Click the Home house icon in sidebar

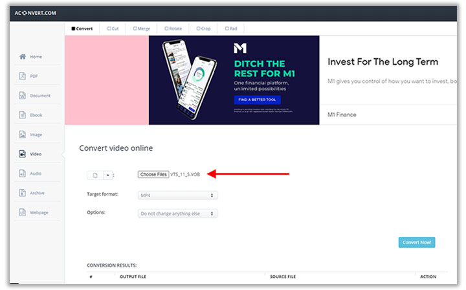click(x=23, y=56)
